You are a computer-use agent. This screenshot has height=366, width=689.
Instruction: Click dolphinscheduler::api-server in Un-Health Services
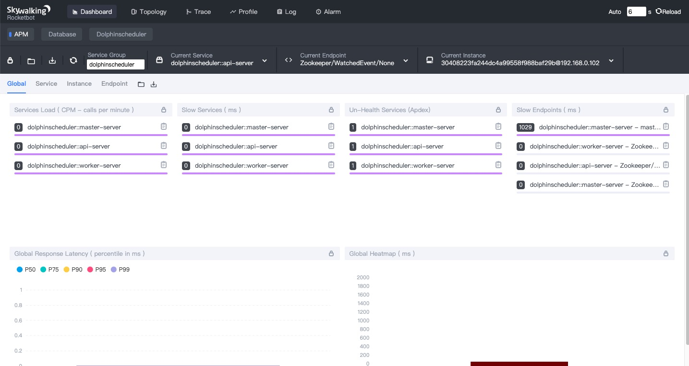(402, 146)
